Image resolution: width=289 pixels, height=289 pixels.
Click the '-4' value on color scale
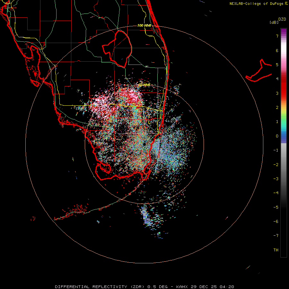(276, 193)
